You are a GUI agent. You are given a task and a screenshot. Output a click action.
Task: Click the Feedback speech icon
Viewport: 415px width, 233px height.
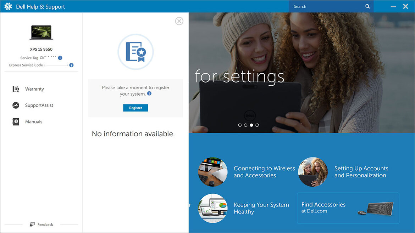click(x=32, y=224)
